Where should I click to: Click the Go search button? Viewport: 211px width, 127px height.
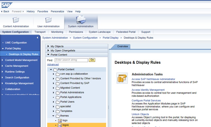pos(92,60)
